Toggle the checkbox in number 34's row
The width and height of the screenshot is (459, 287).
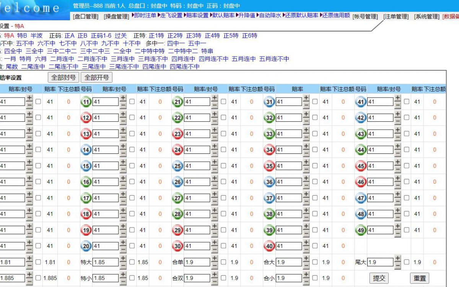click(x=315, y=150)
